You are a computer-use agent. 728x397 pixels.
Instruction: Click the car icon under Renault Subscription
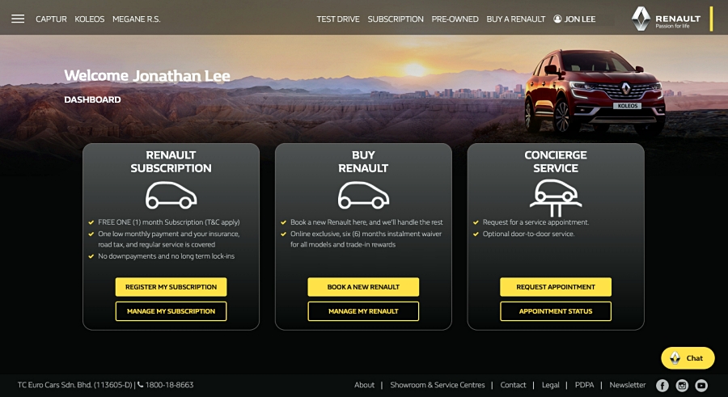point(171,195)
